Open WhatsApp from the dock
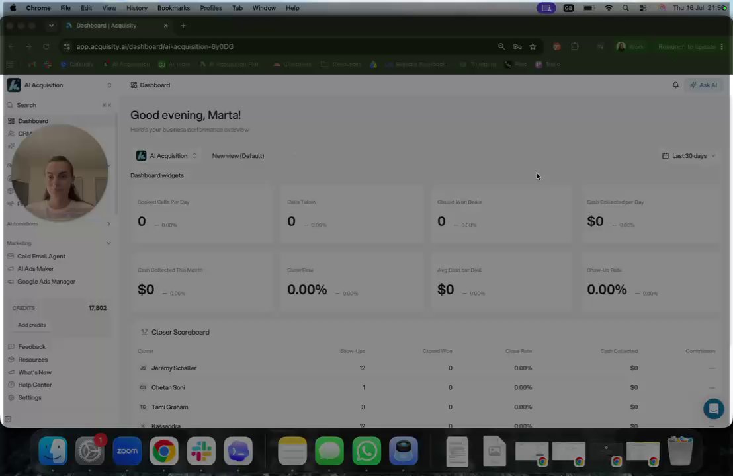 point(366,451)
